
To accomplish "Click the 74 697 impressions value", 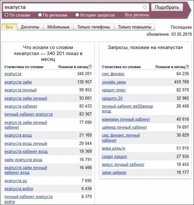I will [x=183, y=127].
